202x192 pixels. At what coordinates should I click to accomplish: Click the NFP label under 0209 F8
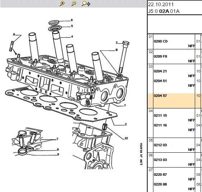(x=192, y=61)
